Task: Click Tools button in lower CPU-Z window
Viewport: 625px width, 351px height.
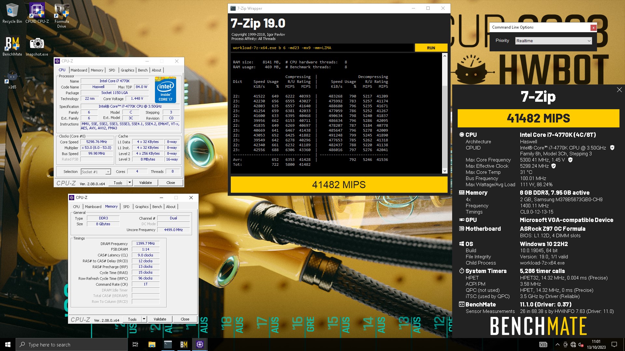Action: click(x=132, y=319)
